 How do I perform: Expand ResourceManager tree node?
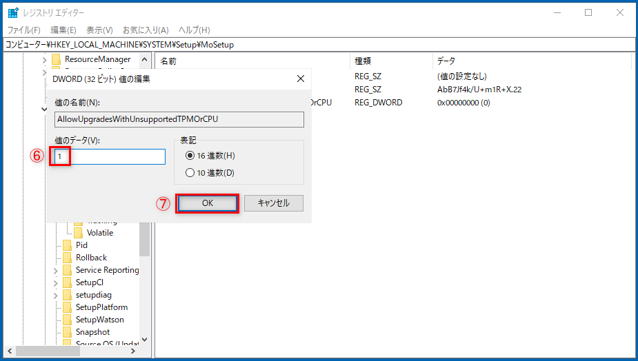coord(44,60)
